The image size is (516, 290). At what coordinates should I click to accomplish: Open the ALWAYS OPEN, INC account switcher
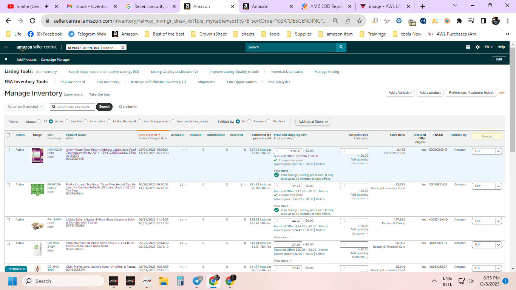96,48
